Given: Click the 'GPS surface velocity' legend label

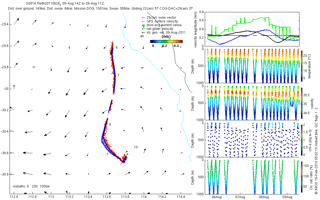Looking at the screenshot, I should [x=162, y=21].
